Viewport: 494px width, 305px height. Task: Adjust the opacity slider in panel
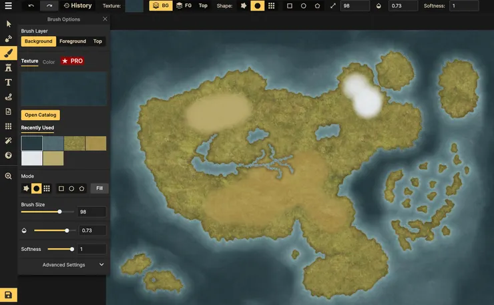(55, 230)
